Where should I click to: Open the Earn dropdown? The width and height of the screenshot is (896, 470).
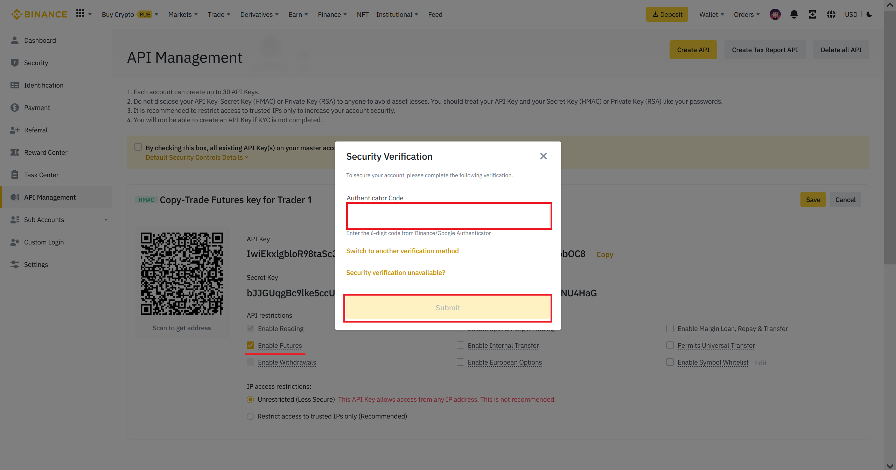[298, 14]
